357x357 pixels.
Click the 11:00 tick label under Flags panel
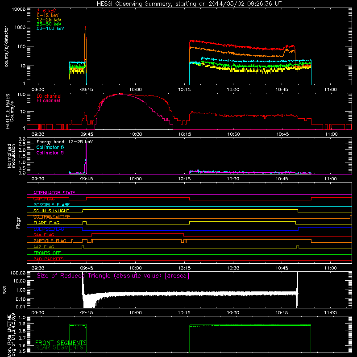point(330,268)
